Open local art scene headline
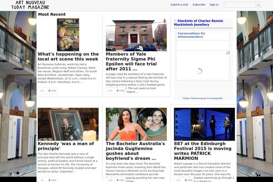This screenshot has width=273, height=182. pos(68,56)
